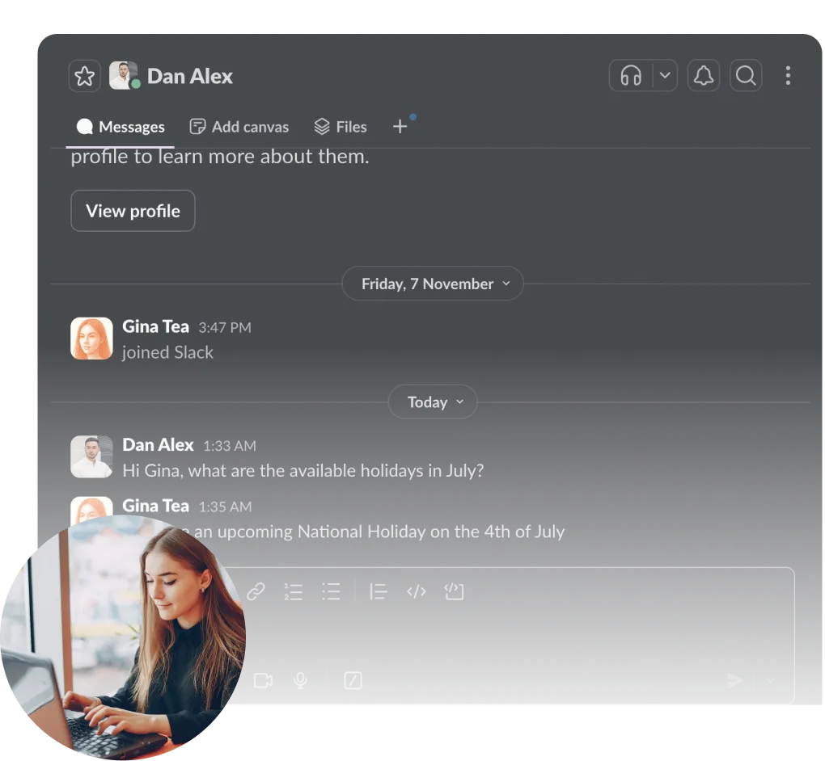The width and height of the screenshot is (825, 761).
Task: Click the search magnifier icon
Action: (746, 76)
